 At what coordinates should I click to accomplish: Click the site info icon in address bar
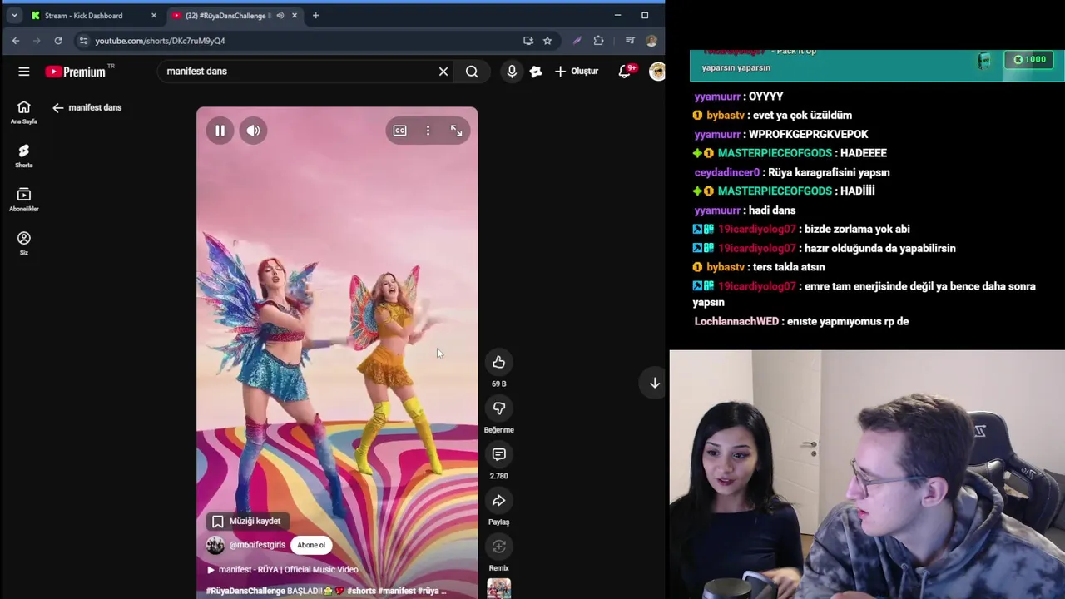pyautogui.click(x=82, y=41)
